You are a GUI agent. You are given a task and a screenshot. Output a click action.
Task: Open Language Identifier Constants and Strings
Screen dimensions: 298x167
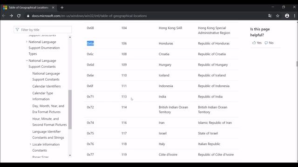pos(48,135)
